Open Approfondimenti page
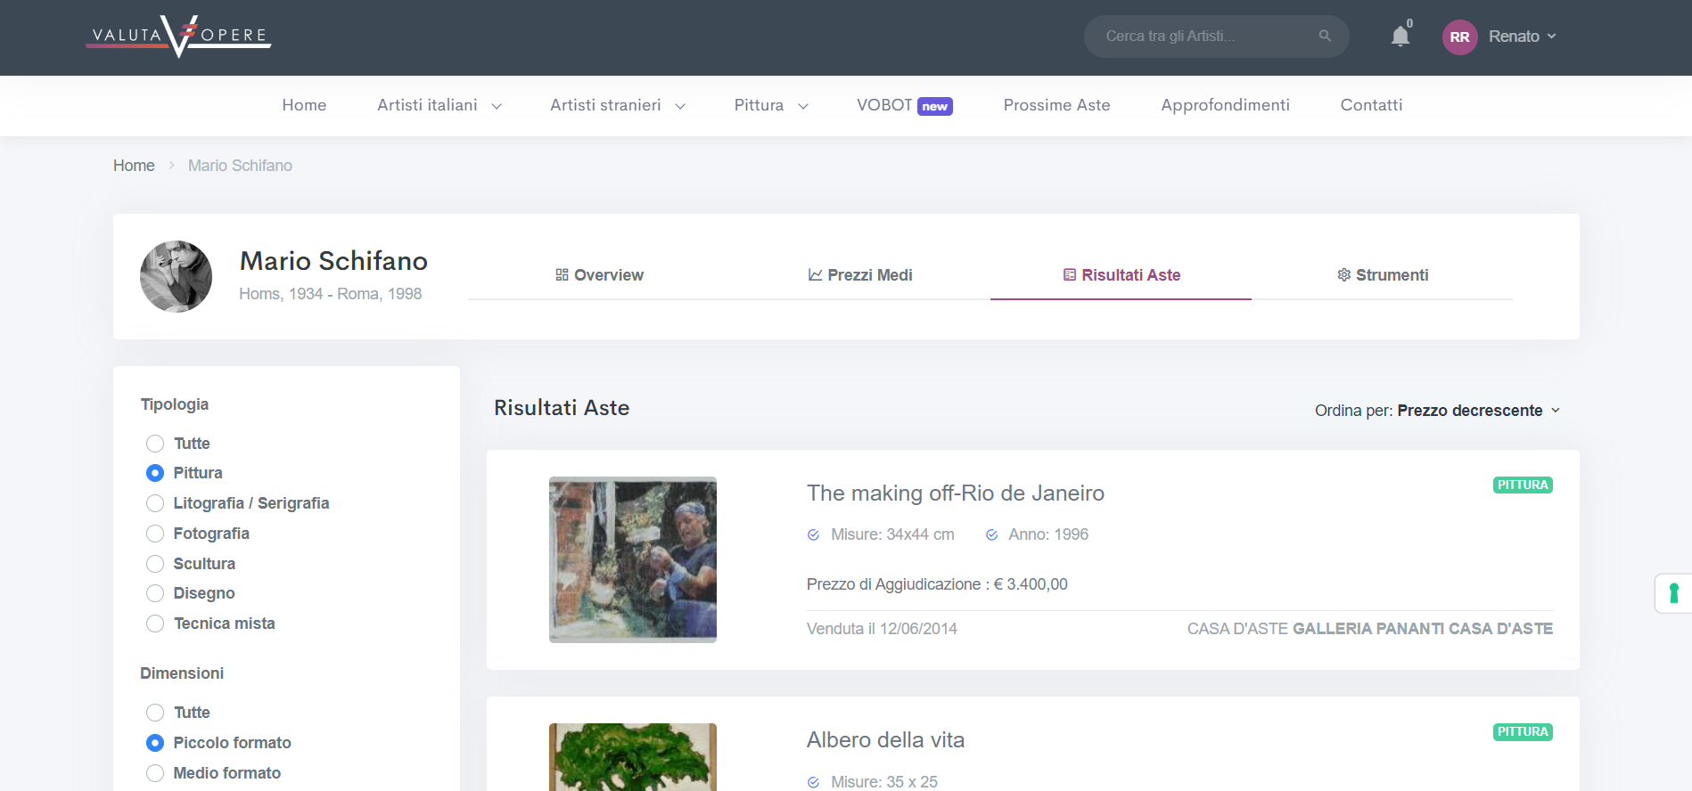Image resolution: width=1692 pixels, height=791 pixels. pos(1225,105)
